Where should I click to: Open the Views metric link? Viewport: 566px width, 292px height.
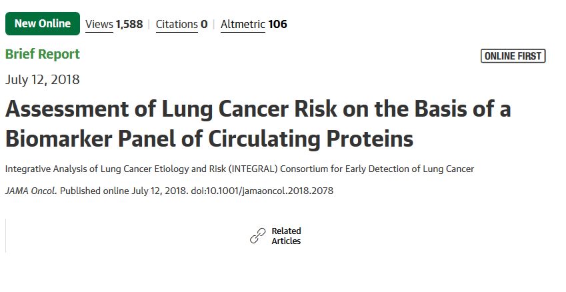[x=99, y=25]
